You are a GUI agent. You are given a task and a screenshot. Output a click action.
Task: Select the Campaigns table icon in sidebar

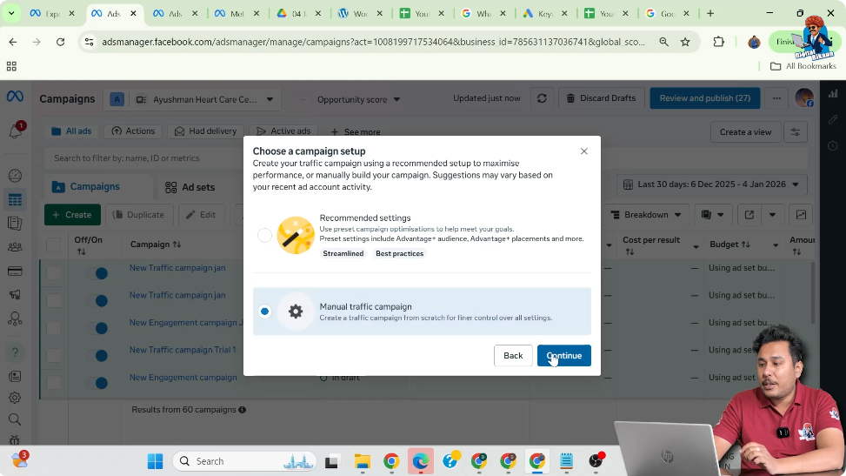pyautogui.click(x=15, y=200)
